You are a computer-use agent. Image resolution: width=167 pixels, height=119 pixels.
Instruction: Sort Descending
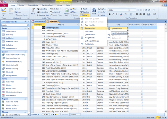(42, 12)
